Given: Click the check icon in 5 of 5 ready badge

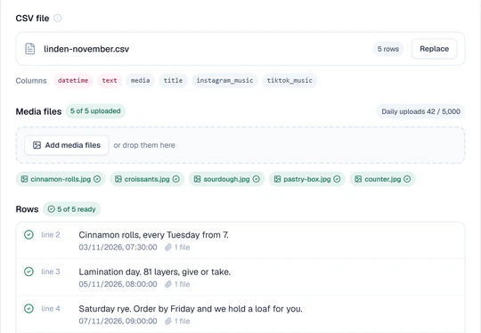Looking at the screenshot, I should (x=52, y=209).
